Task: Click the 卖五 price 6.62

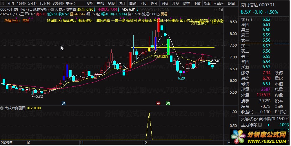Action: pyautogui.click(x=266, y=19)
